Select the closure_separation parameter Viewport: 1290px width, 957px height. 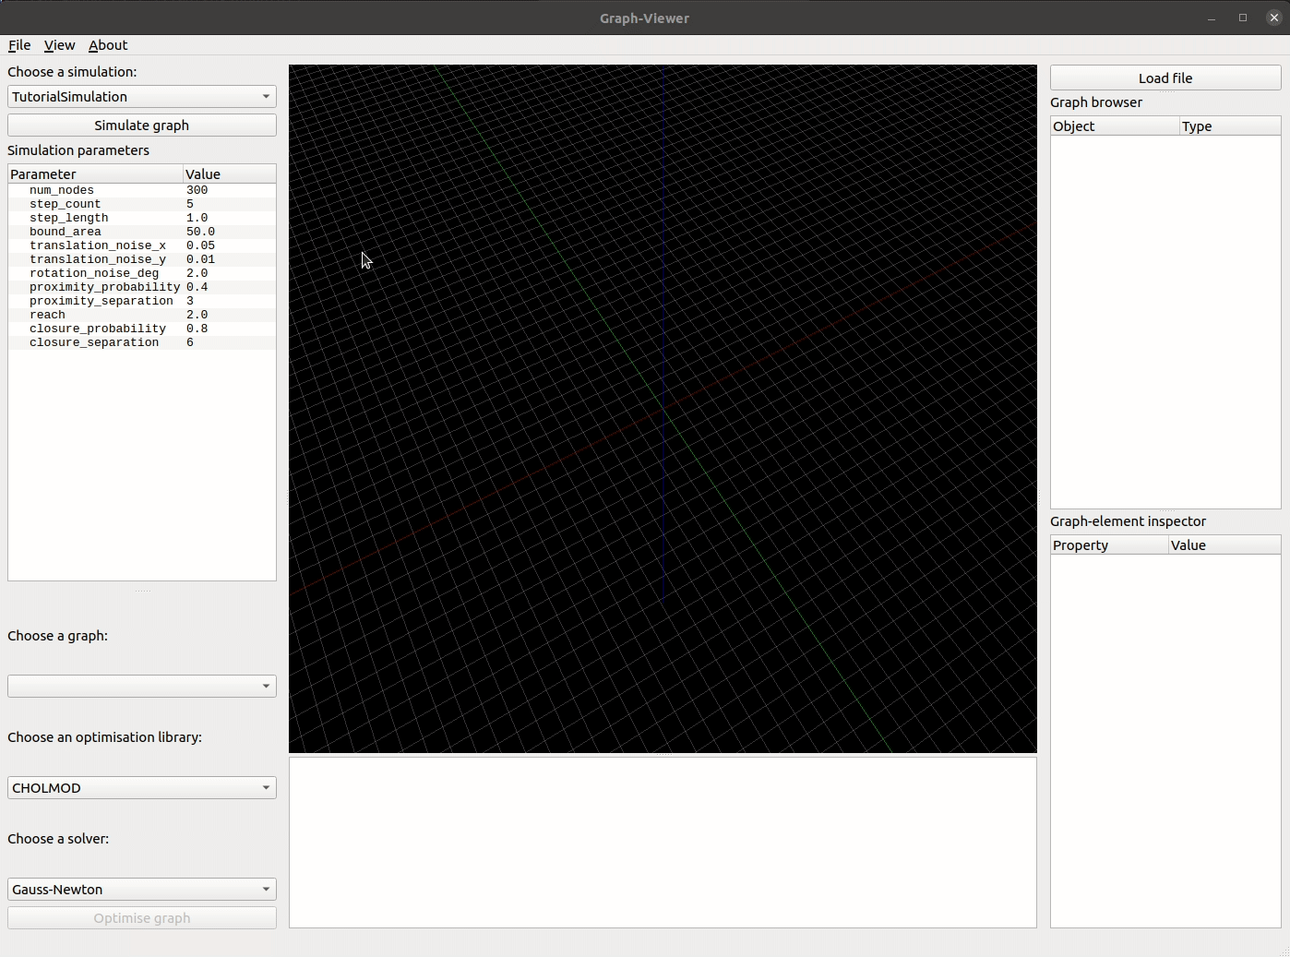coord(93,342)
